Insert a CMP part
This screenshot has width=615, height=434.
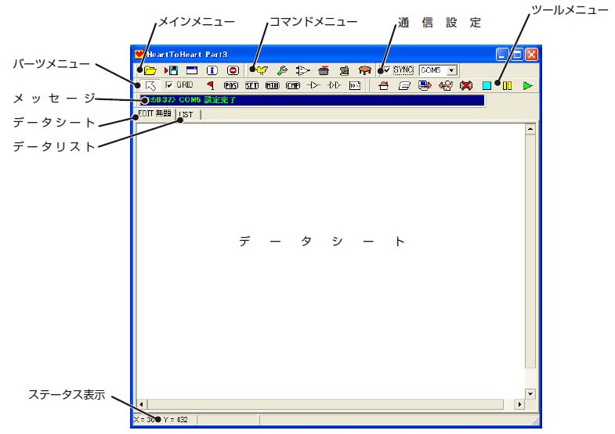tap(293, 85)
